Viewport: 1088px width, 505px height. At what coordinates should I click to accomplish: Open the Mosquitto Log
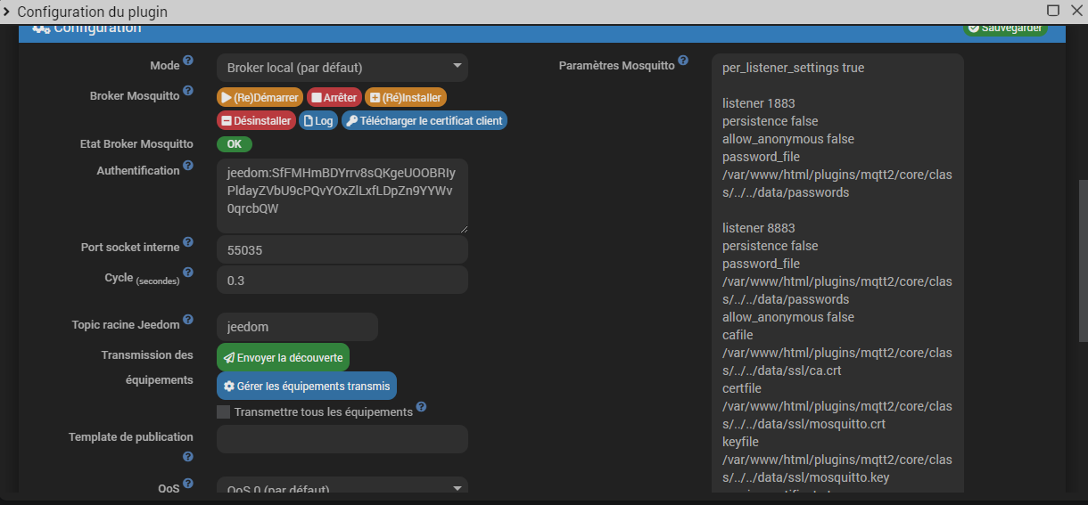point(318,120)
